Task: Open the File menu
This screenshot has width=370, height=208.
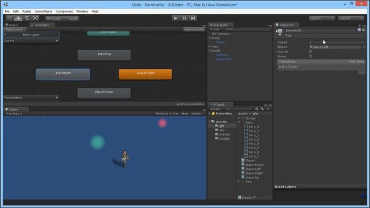Action: pos(7,12)
